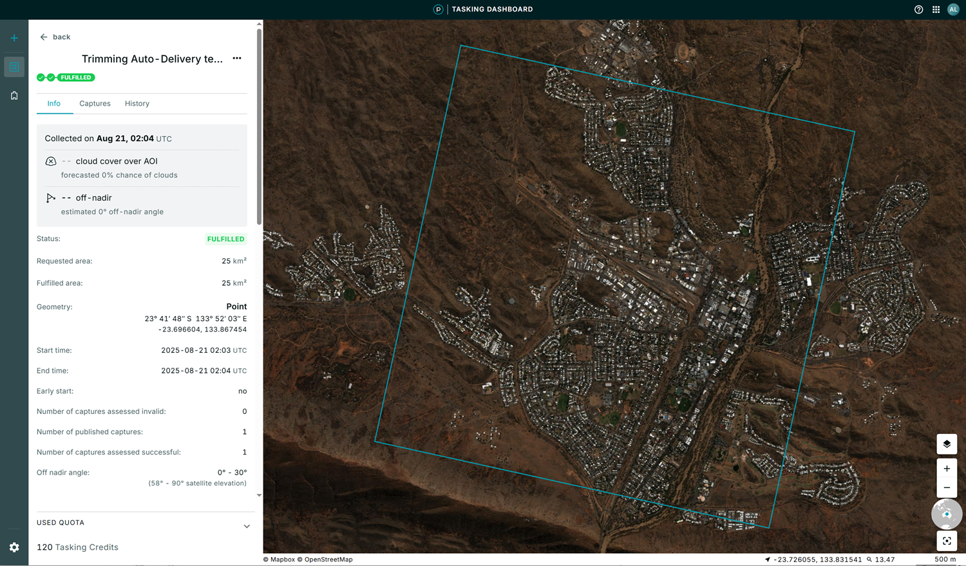Screen dimensions: 966x566
Task: Switch to the Captures tab
Action: [x=95, y=104]
